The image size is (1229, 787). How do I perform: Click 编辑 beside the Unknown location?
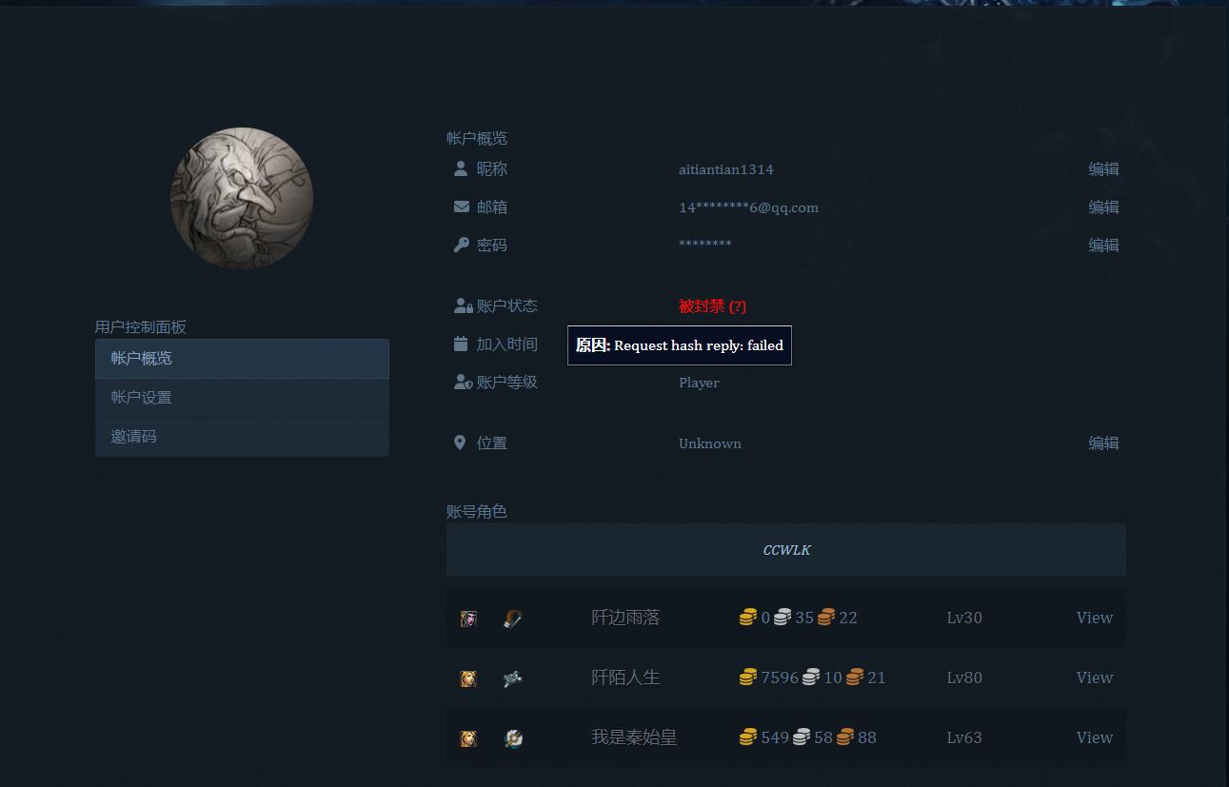coord(1103,443)
